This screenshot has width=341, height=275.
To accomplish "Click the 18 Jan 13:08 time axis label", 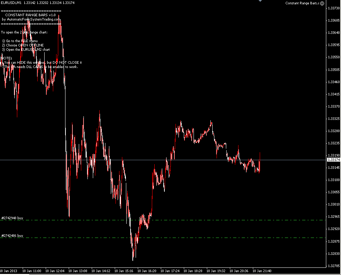I will 78,271.
